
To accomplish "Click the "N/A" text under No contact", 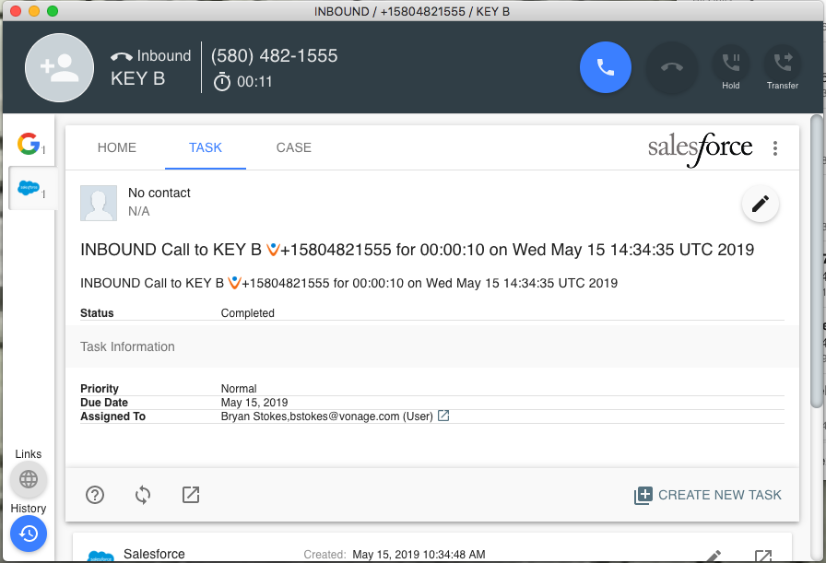I will tap(139, 211).
